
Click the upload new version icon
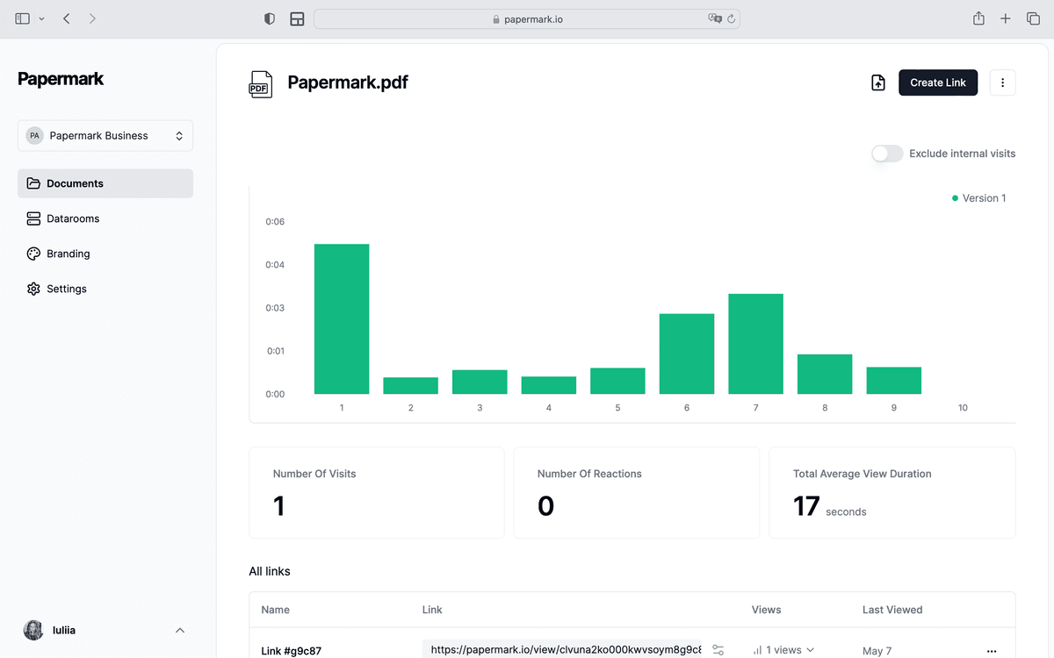(x=877, y=82)
